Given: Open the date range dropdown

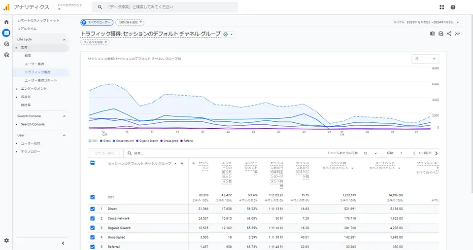Looking at the screenshot, I should pos(433,22).
